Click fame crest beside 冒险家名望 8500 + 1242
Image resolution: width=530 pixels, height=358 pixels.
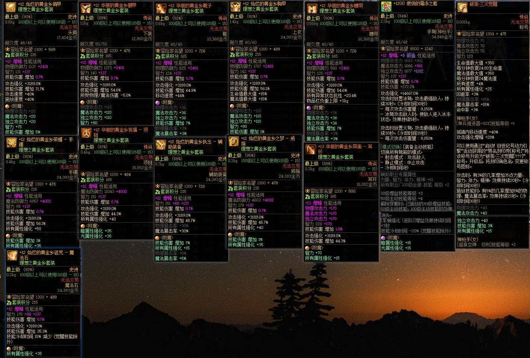pos(383,49)
